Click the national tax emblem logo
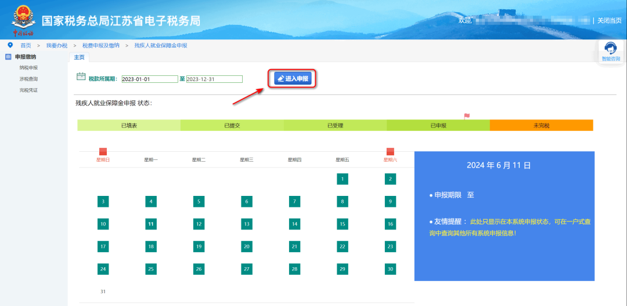Screen dimensions: 627x306 tap(23, 20)
